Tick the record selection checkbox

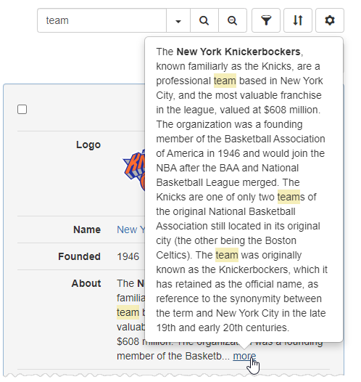coord(22,110)
